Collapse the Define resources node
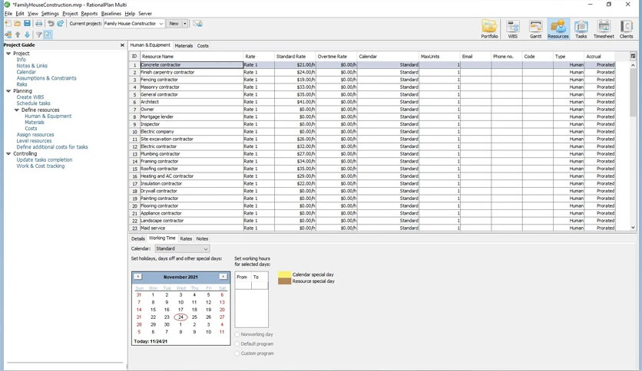642x371 pixels. [x=17, y=110]
